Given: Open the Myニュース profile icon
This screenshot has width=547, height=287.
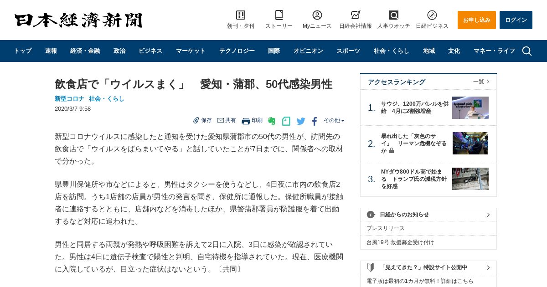Looking at the screenshot, I should point(317,15).
